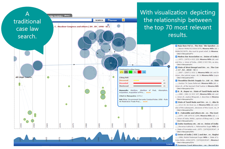Viewport: 225px width, 149px height.
Task: Open B. R. Kapur vs. State of Tamil Nadu
Action: click(x=198, y=91)
